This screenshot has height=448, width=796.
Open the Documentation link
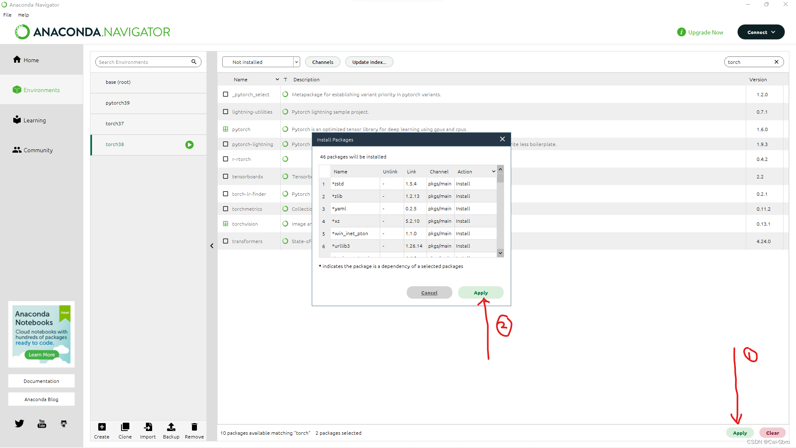(41, 381)
